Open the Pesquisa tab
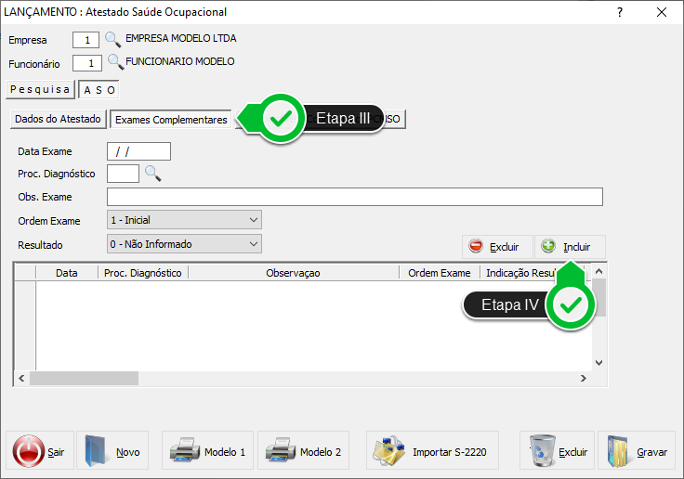Viewport: 684px width, 479px height. pyautogui.click(x=40, y=89)
